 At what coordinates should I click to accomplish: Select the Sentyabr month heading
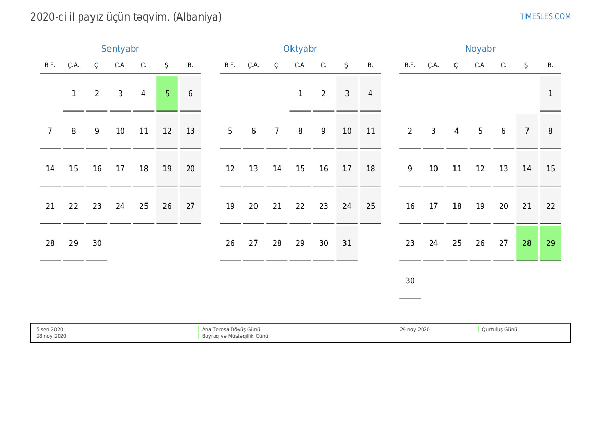[120, 49]
